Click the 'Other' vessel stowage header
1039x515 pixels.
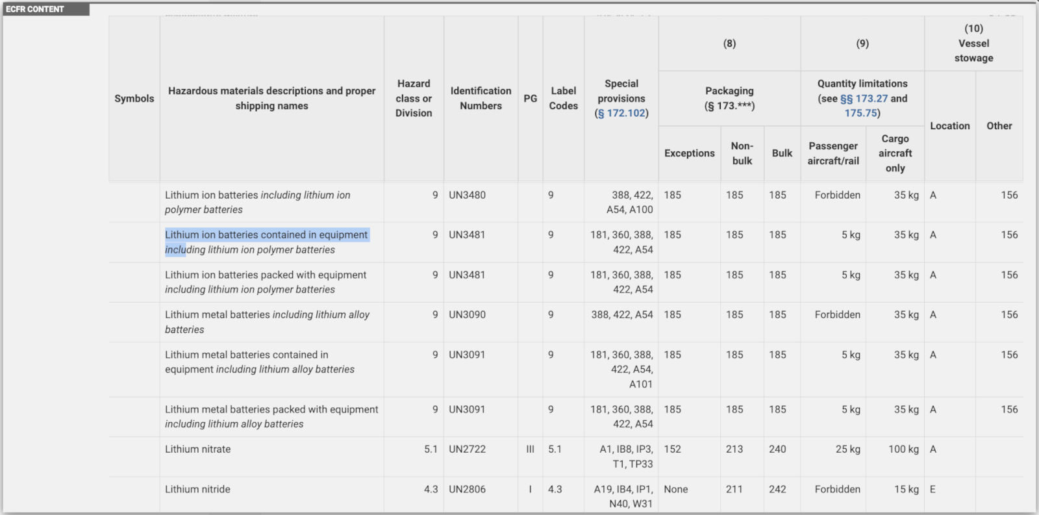coord(999,126)
